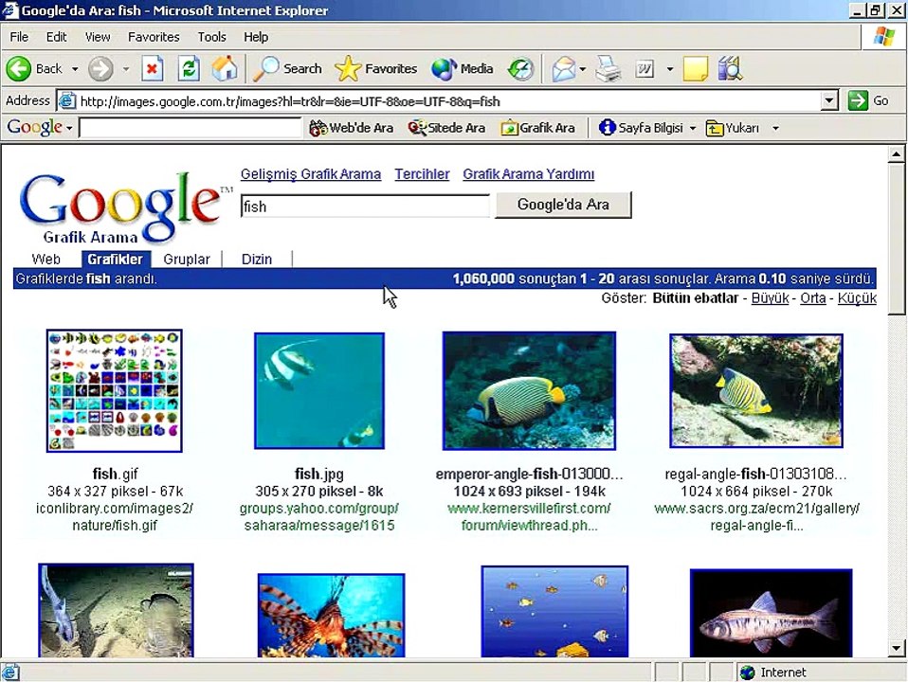The height and width of the screenshot is (682, 908).
Task: Refresh the page with green arrows icon
Action: (x=189, y=69)
